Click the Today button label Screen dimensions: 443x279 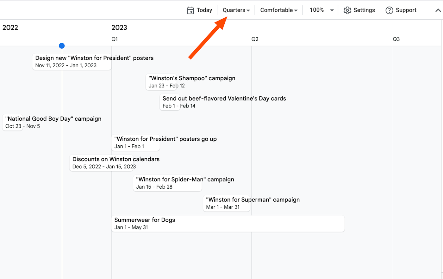point(204,10)
